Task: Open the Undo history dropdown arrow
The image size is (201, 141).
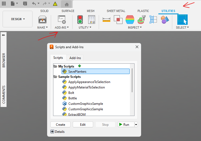Action: 39,3
